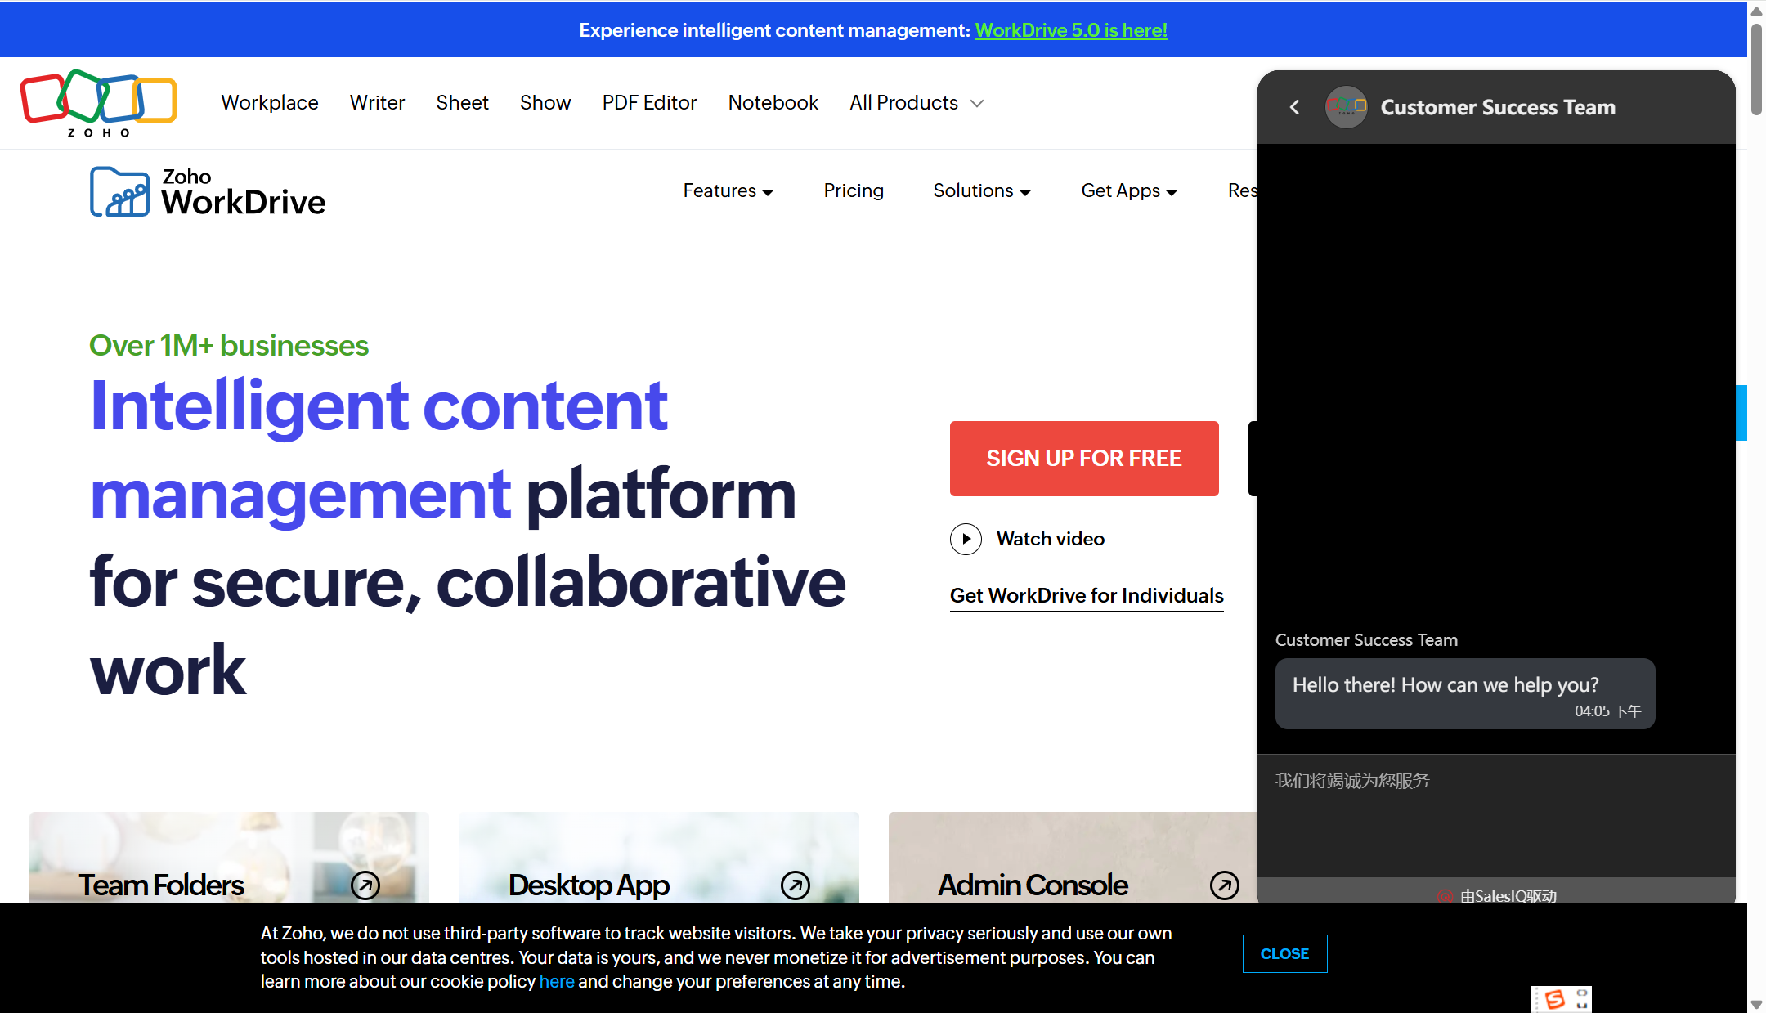Click the Zoho logo icon

click(x=98, y=102)
